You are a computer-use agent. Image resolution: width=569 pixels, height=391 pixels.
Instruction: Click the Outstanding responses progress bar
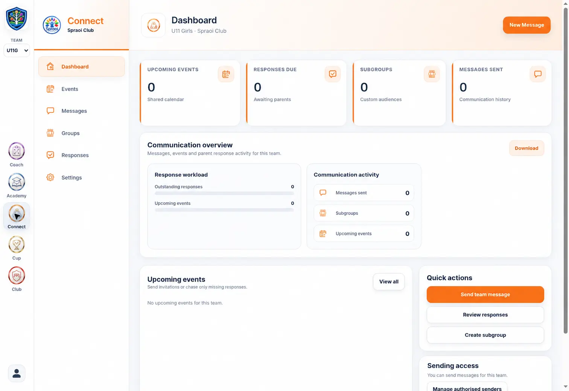pos(224,193)
